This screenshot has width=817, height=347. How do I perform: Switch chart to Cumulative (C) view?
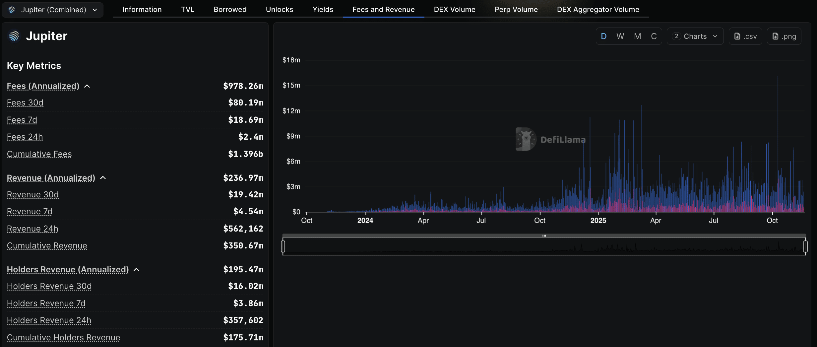[x=654, y=36]
